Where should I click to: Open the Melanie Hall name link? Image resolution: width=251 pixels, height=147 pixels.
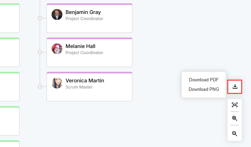80,46
